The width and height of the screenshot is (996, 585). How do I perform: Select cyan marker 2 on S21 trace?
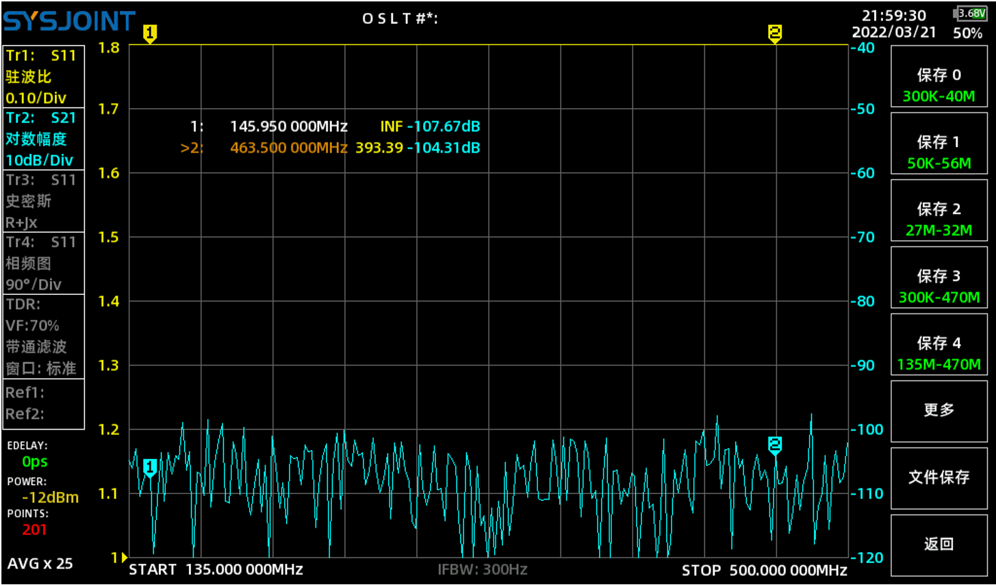(774, 445)
